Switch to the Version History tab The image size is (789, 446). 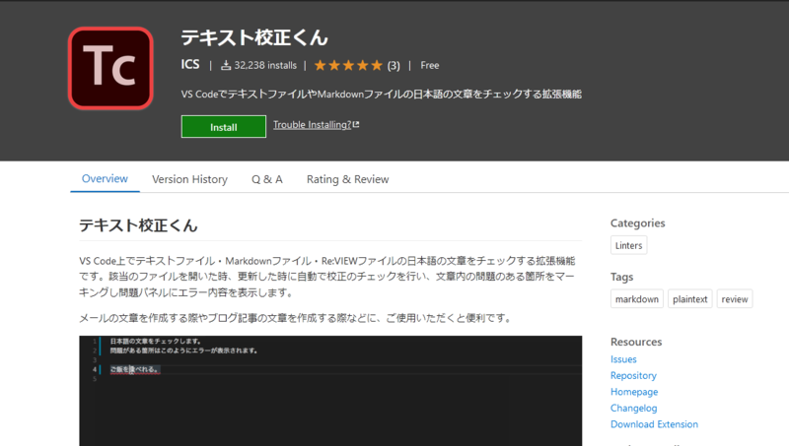point(189,179)
